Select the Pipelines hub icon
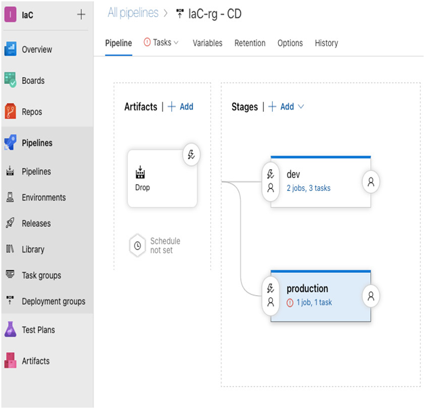The width and height of the screenshot is (425, 409). [x=10, y=142]
